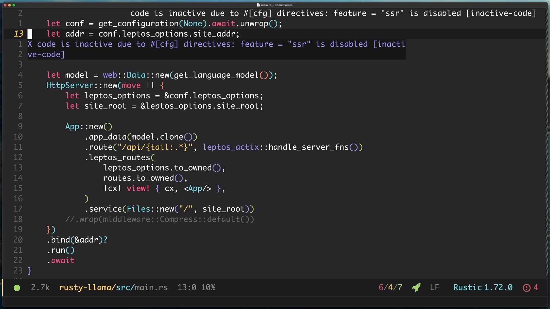550x309 pixels.
Task: Click the green modal state indicator dot
Action: (x=17, y=288)
